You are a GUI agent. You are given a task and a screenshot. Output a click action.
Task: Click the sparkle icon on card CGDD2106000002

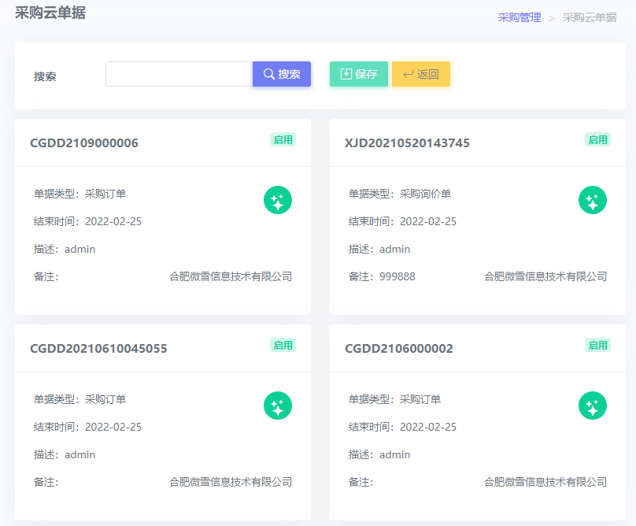(x=593, y=406)
